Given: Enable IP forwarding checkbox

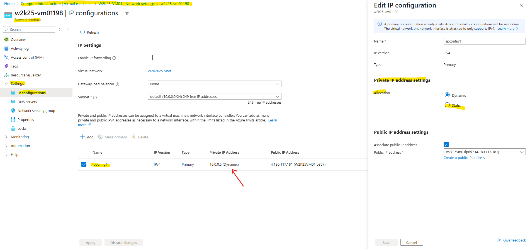Looking at the screenshot, I should click(x=150, y=58).
